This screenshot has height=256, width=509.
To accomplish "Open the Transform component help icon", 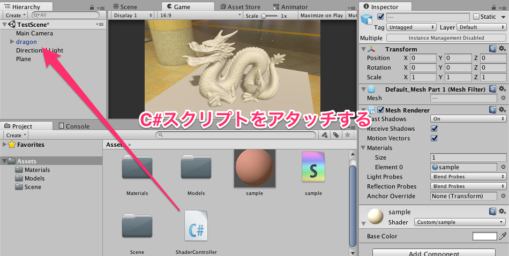I will coord(492,49).
